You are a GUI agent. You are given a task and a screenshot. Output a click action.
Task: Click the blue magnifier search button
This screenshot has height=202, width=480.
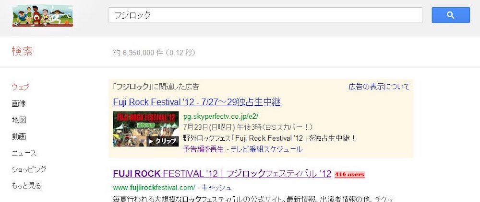tap(451, 15)
